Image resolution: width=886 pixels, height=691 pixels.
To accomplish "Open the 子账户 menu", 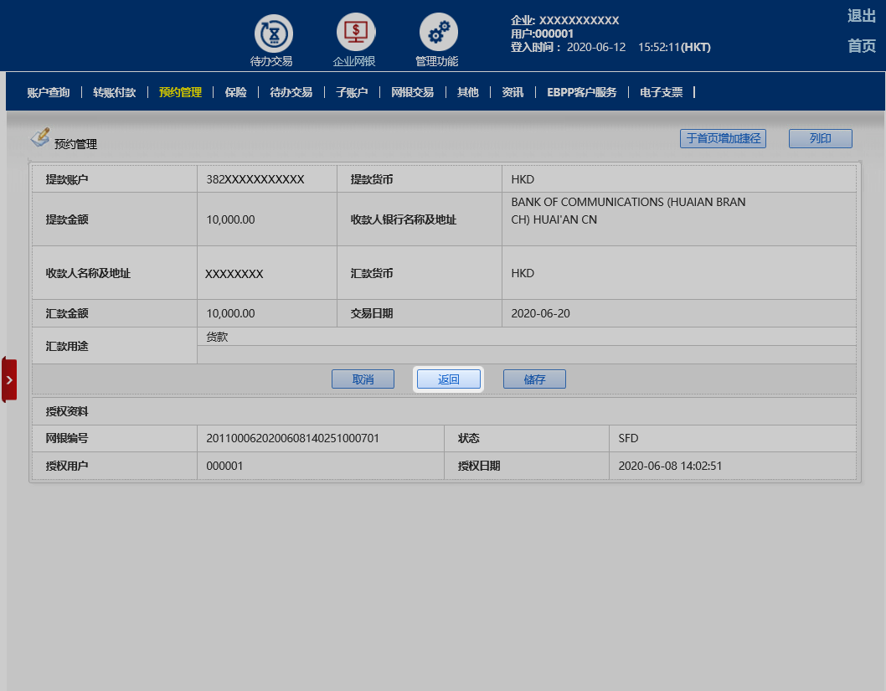I will pos(351,92).
